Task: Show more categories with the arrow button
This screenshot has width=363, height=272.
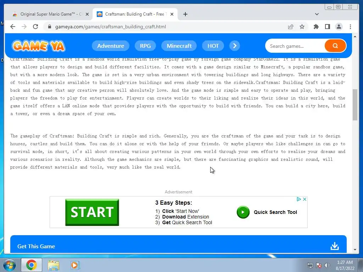Action: coord(235,46)
